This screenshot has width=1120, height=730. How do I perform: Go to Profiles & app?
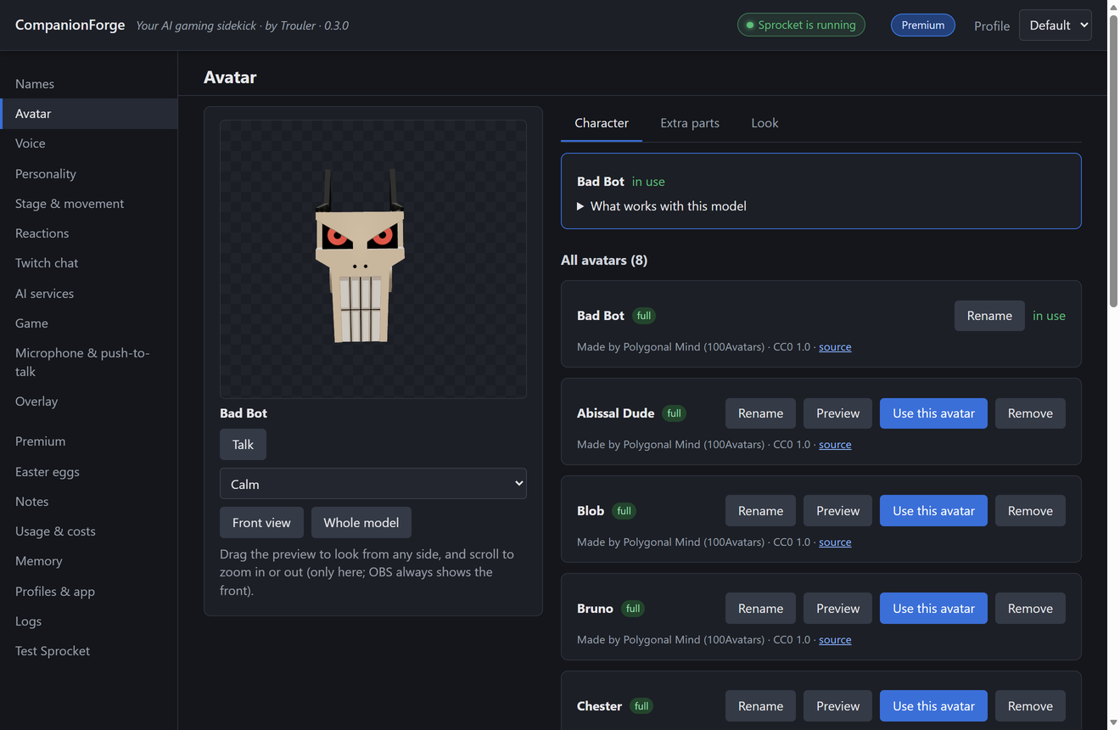pos(89,592)
